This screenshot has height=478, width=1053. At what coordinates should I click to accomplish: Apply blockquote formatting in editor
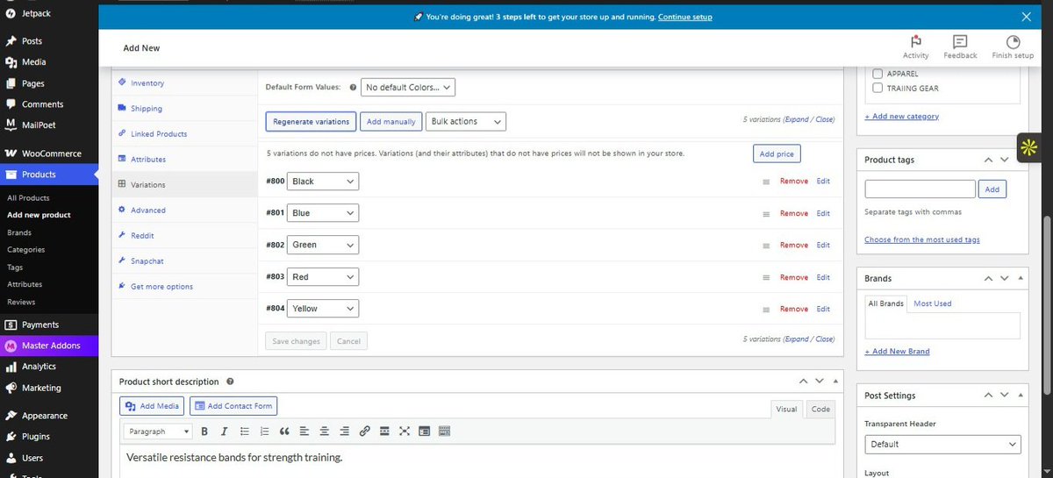283,432
